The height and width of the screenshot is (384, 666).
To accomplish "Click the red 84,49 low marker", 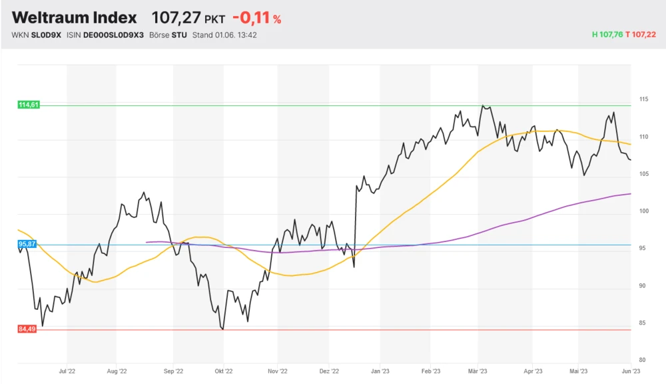I will (27, 329).
